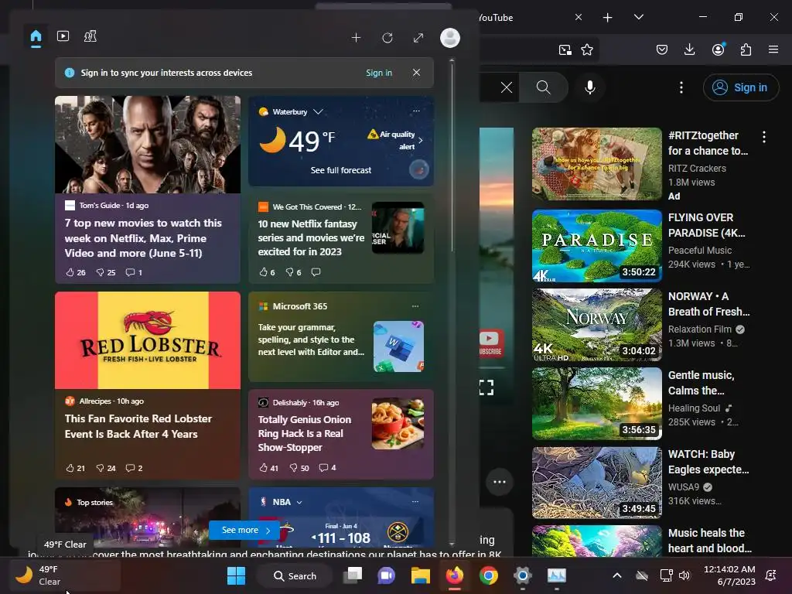Click the widgets panel scrollbar

(452, 156)
